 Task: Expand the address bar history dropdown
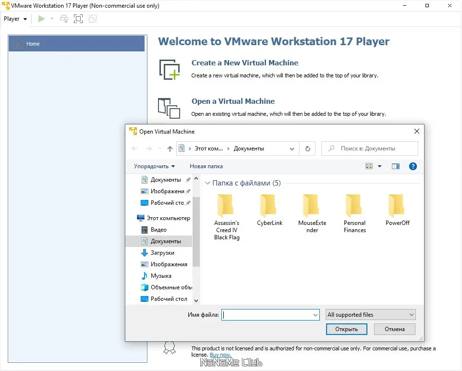click(292, 148)
